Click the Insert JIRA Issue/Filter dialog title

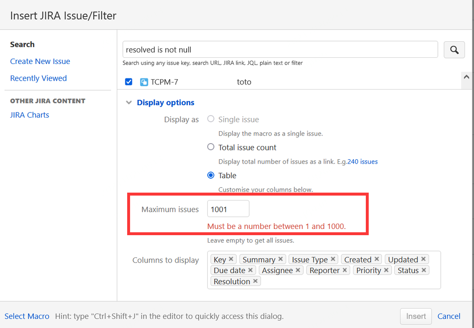[x=63, y=16]
